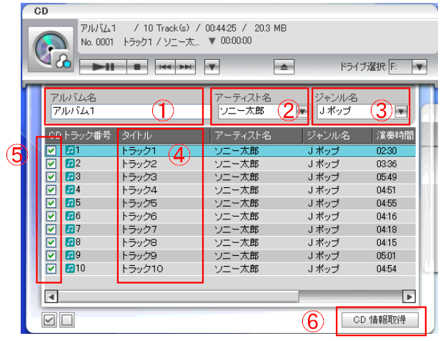This screenshot has width=443, height=341.
Task: Skip to the previous track
Action: point(164,67)
